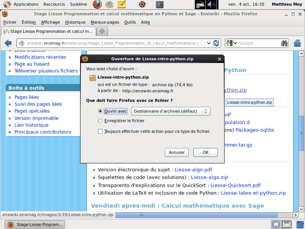Image resolution: width=305 pixels, height=229 pixels.
Task: Click the OK button in the dialog
Action: pyautogui.click(x=205, y=152)
